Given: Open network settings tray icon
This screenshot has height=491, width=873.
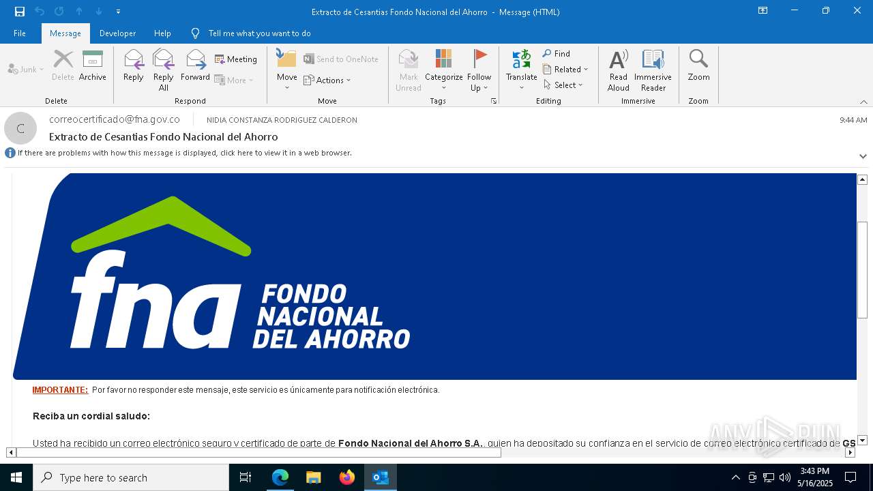Looking at the screenshot, I should tap(769, 477).
